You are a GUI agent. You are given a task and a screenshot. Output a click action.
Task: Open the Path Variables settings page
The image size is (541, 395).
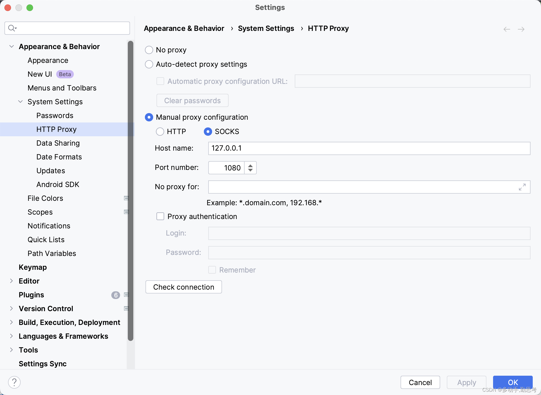[x=52, y=253]
